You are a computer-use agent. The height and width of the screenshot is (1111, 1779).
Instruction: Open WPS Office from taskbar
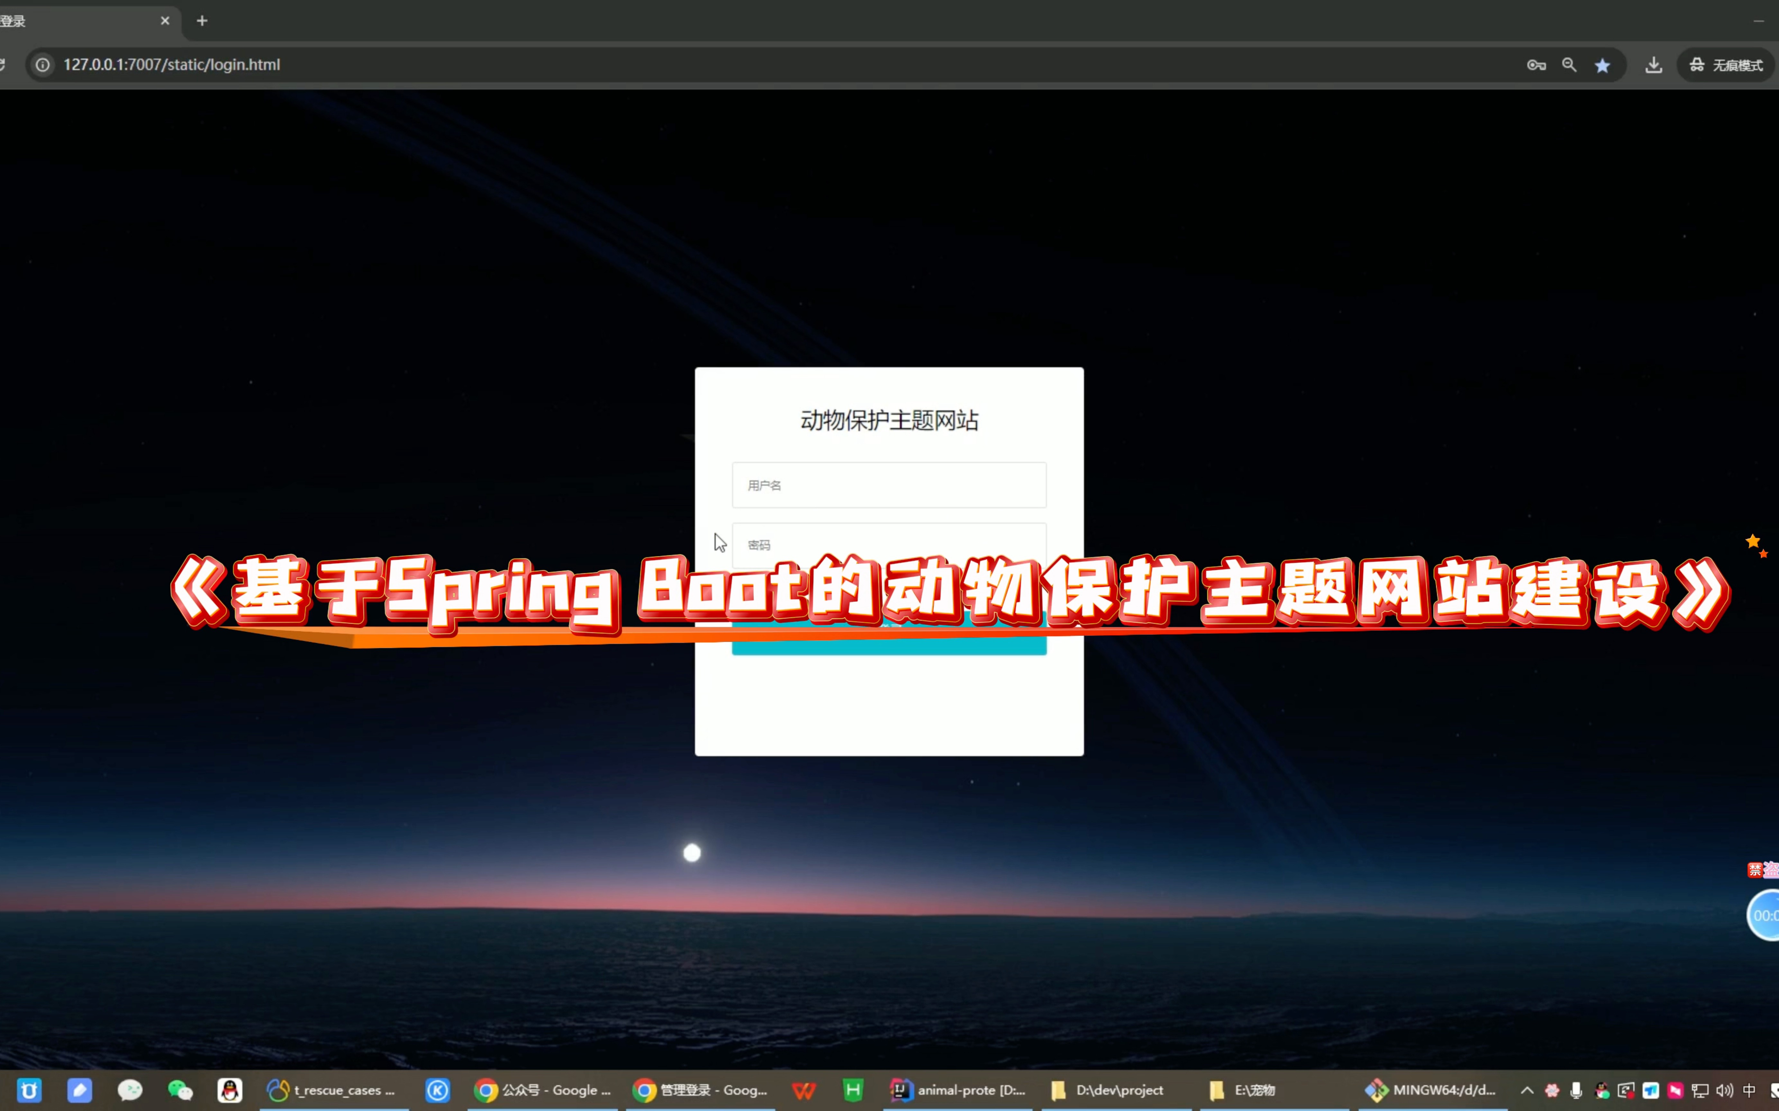point(803,1090)
